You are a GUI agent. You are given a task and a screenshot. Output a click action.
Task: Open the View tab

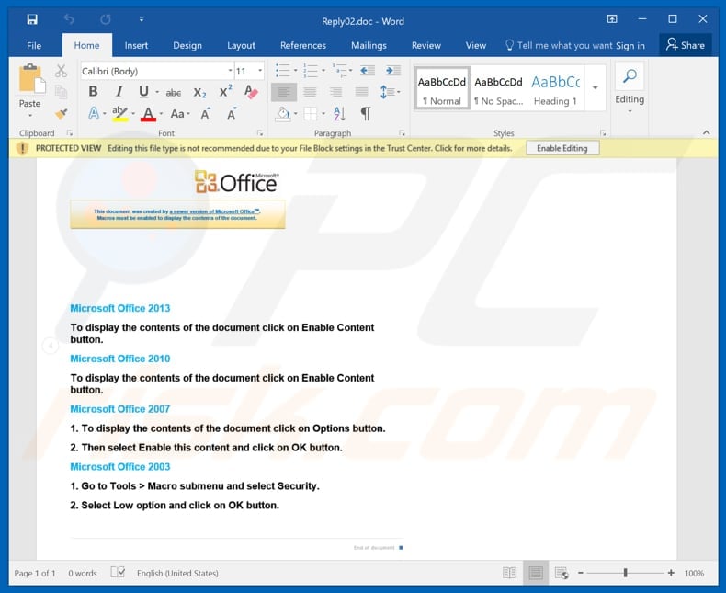475,45
